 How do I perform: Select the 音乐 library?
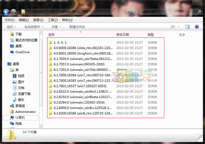[x=18, y=100]
